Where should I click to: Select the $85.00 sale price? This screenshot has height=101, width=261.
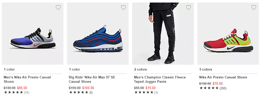point(22,88)
